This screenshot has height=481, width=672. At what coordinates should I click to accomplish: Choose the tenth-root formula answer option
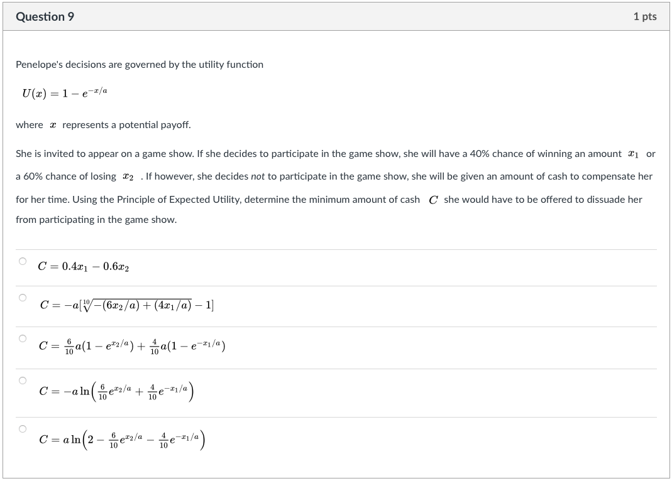[x=23, y=298]
